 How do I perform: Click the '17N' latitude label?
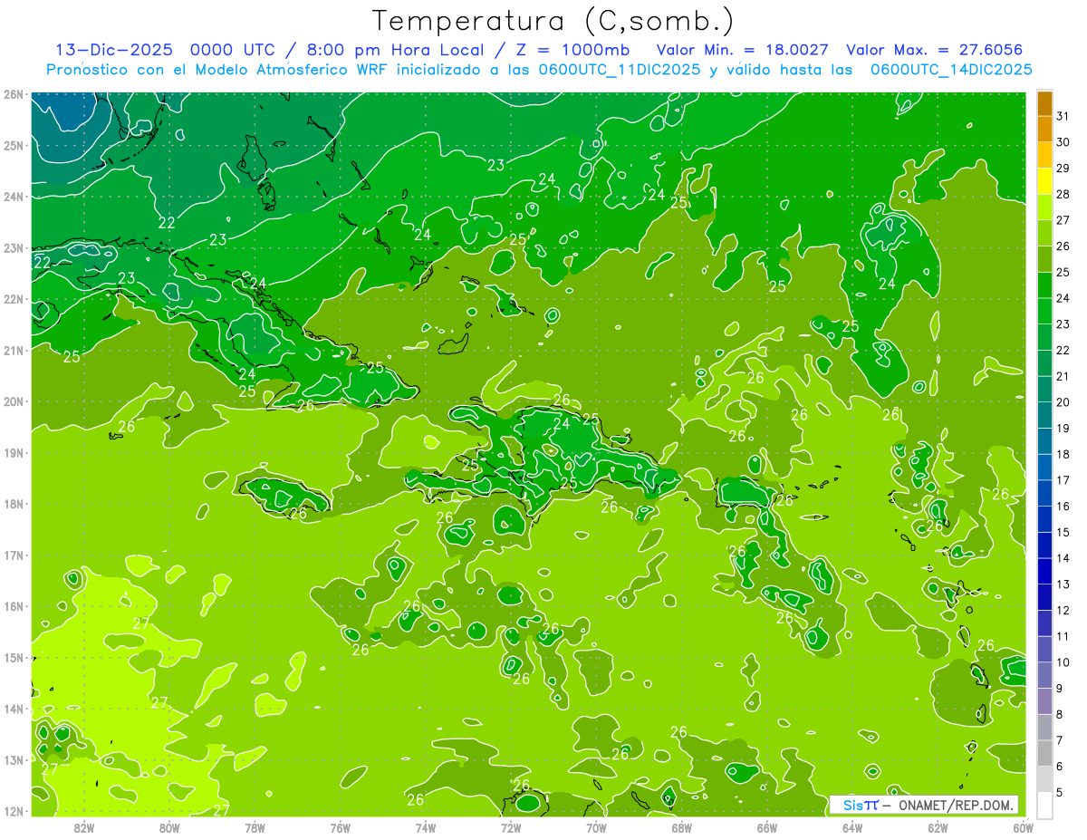click(x=14, y=555)
